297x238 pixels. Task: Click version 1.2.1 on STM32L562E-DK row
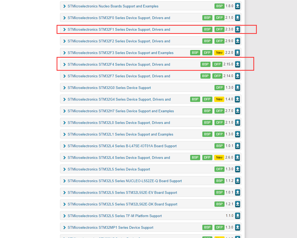(229, 204)
